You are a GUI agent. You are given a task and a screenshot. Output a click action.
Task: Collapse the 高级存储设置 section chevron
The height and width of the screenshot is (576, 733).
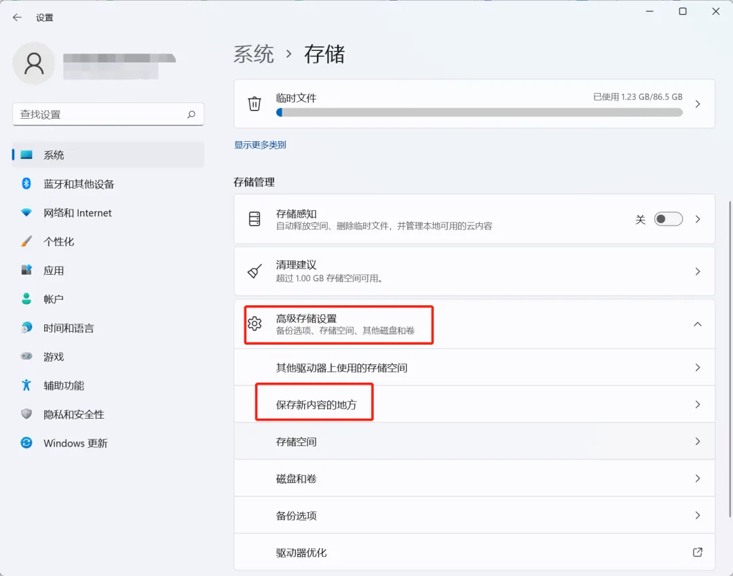pos(698,324)
